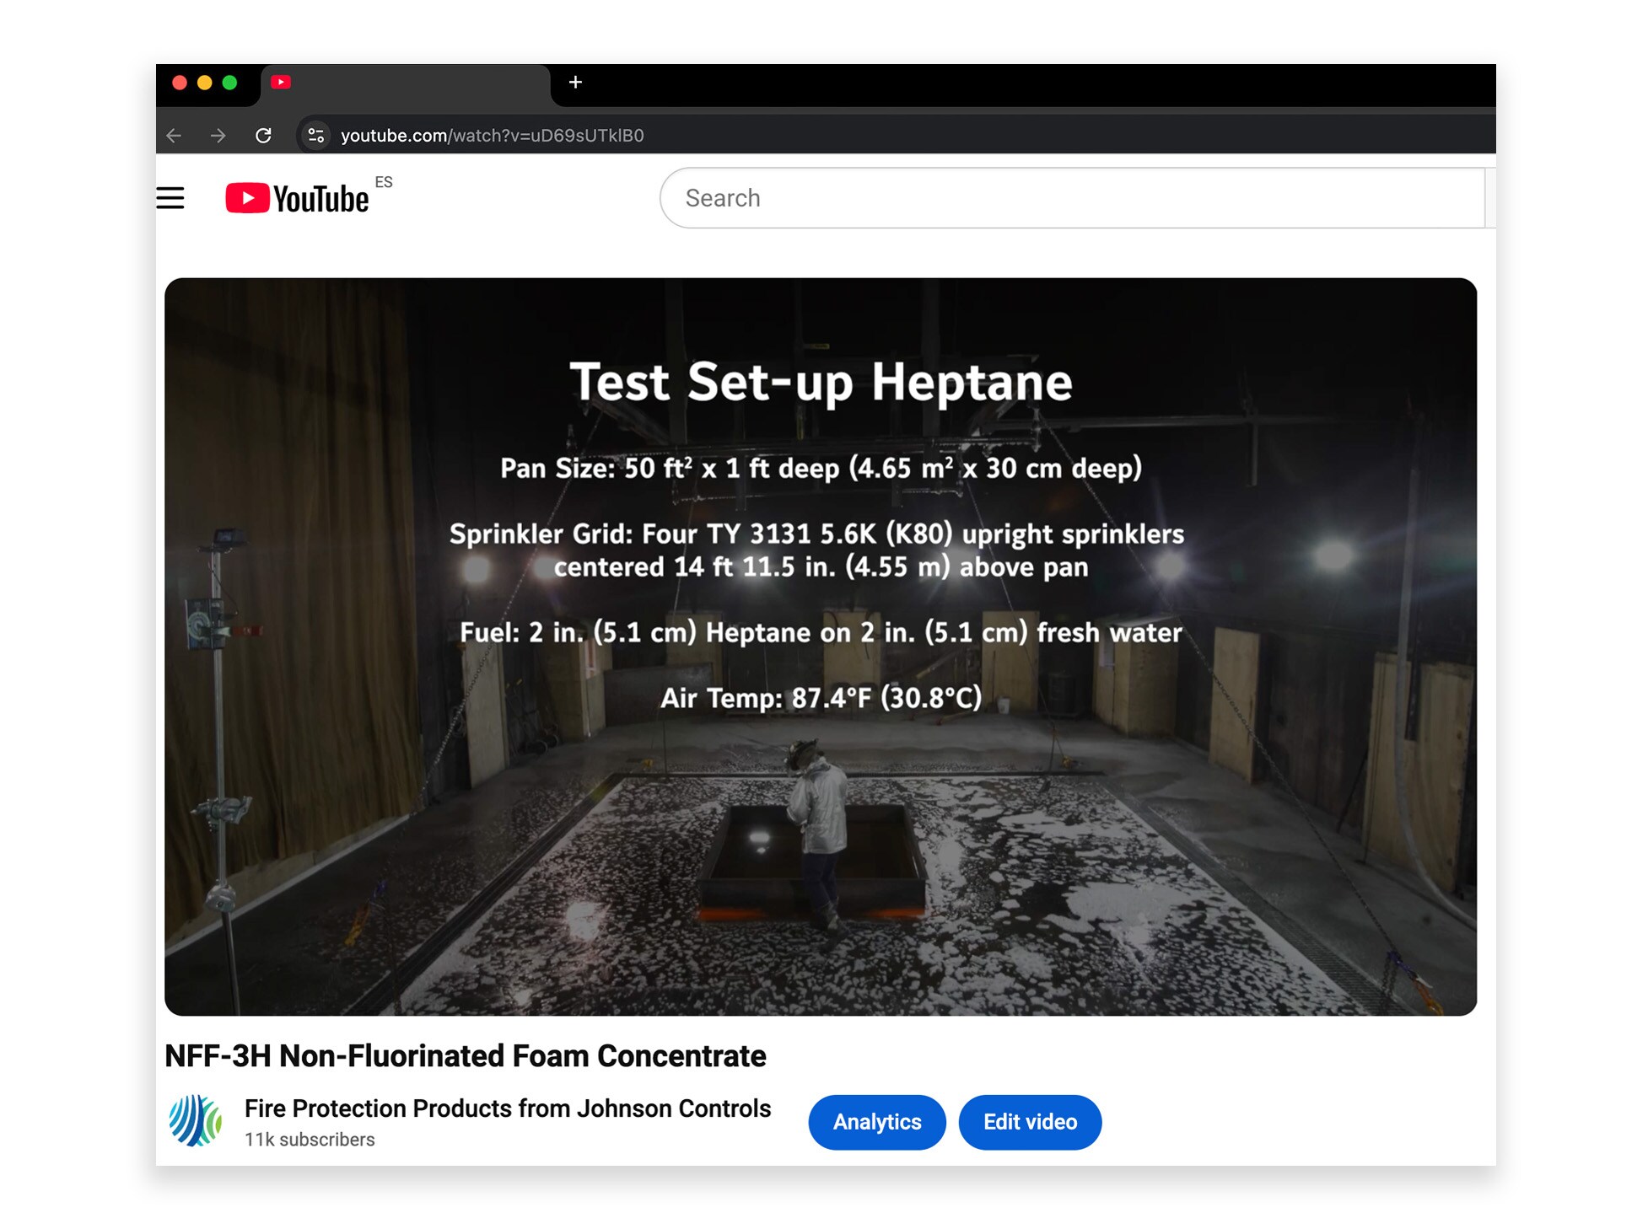Maximize window with green button
Image resolution: width=1648 pixels, height=1229 pixels.
coord(229,83)
